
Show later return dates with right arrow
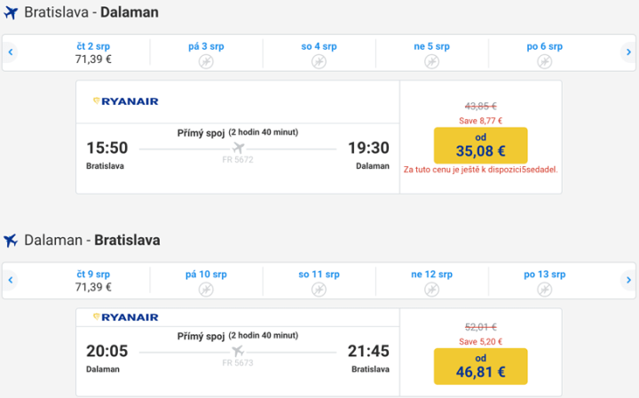point(628,281)
